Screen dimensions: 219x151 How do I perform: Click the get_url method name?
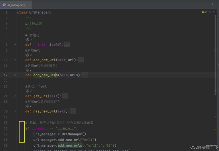coord(40,96)
